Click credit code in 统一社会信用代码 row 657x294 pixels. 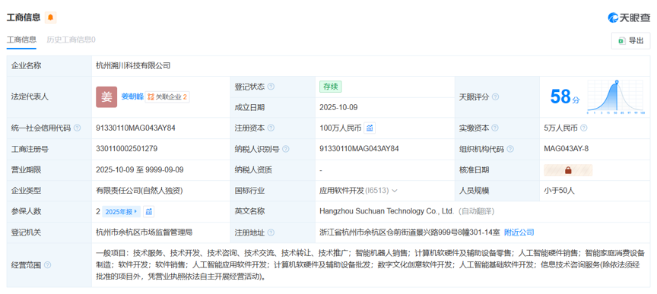pyautogui.click(x=136, y=128)
